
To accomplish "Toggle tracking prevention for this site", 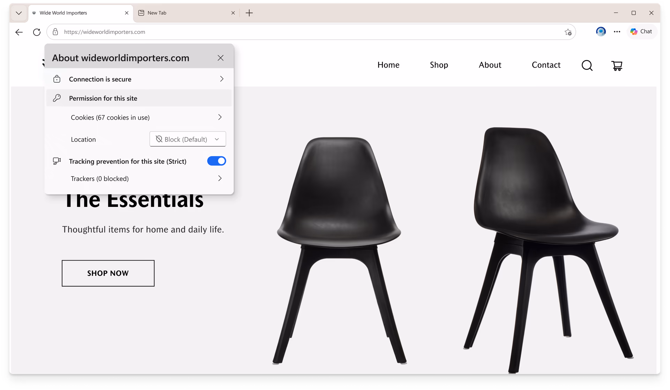I will point(216,161).
